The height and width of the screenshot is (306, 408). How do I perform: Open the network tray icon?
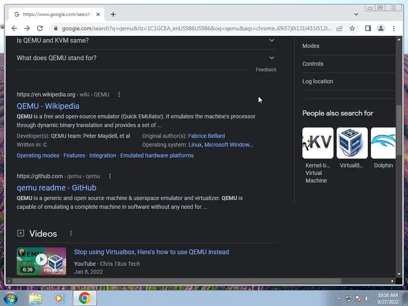point(348,299)
